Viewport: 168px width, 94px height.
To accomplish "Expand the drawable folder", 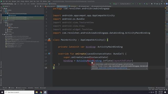I will click(6, 24).
